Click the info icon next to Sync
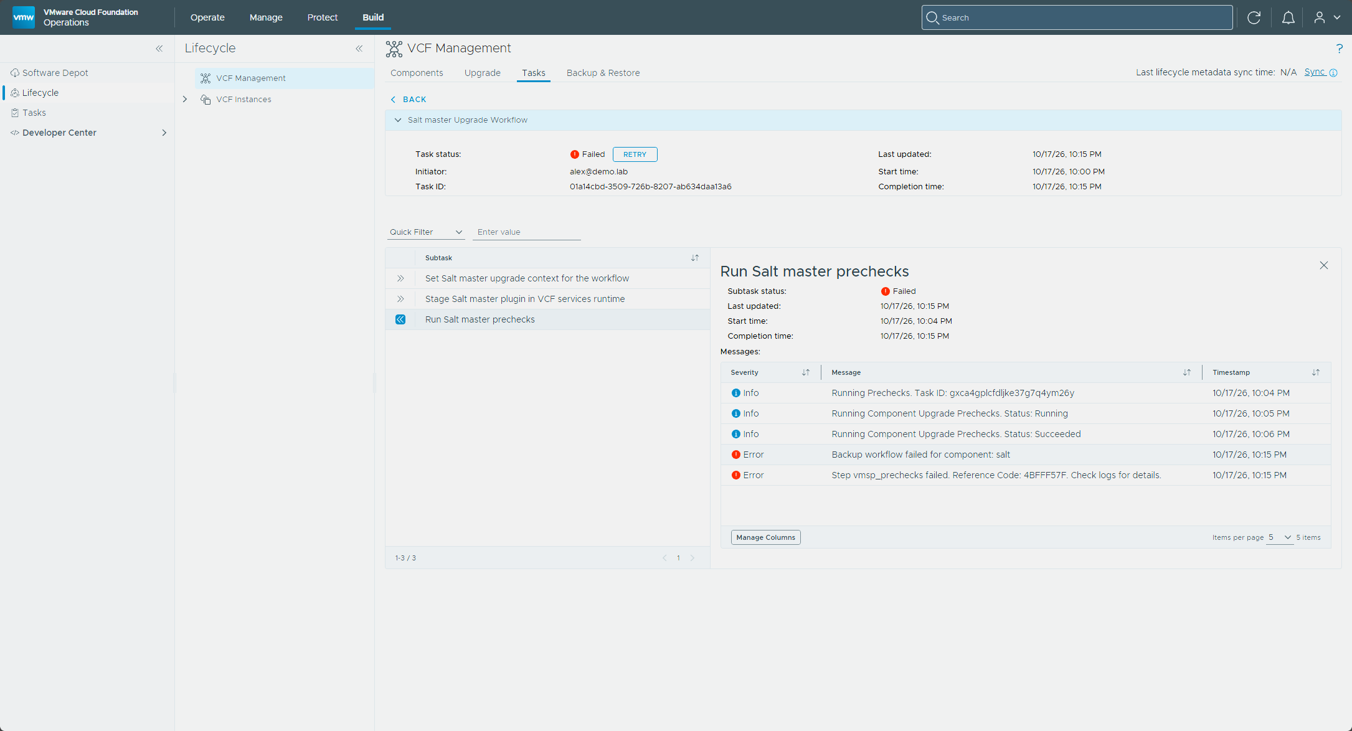This screenshot has height=731, width=1352. (1333, 73)
